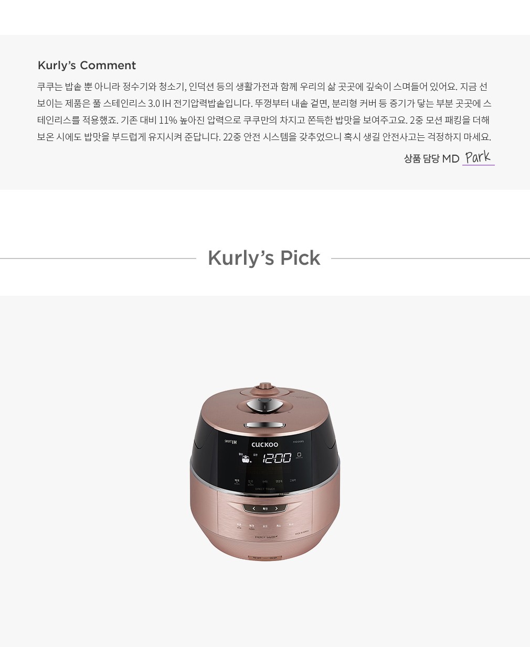
Task: Click the square icon beside the clock
Action: click(x=299, y=454)
